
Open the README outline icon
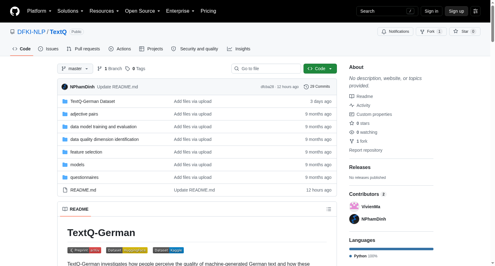329,209
